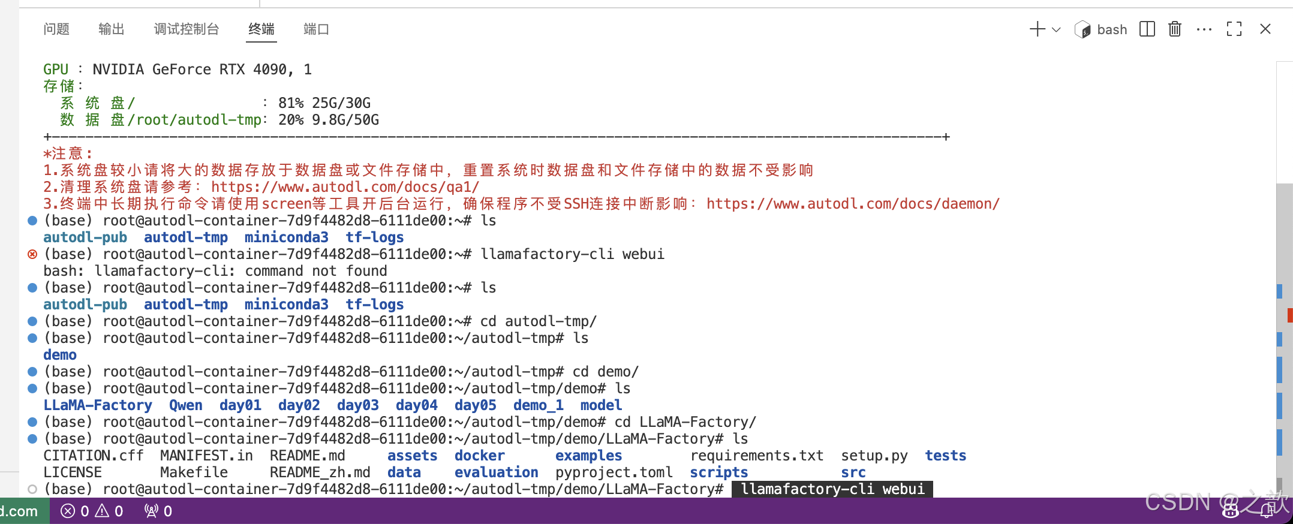
Task: Select the 终端 tab
Action: click(x=261, y=29)
